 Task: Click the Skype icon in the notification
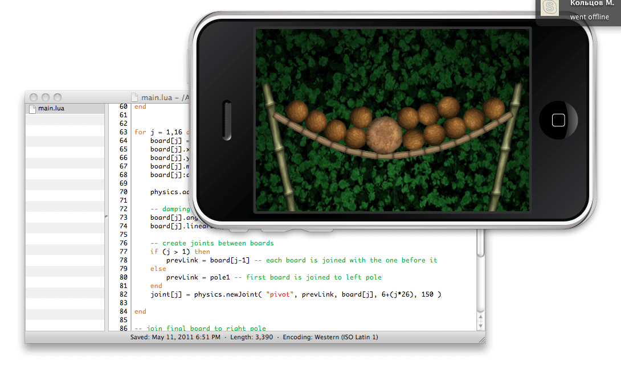coord(550,7)
